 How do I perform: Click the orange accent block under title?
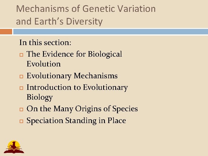6,31
